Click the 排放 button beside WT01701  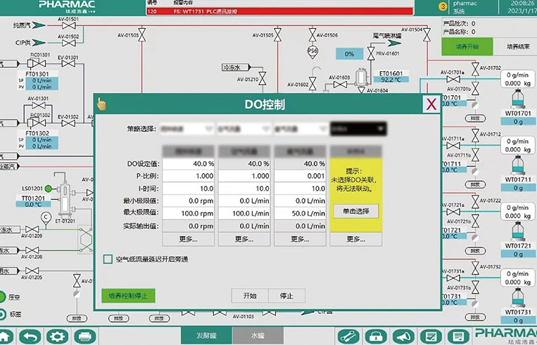point(475,118)
